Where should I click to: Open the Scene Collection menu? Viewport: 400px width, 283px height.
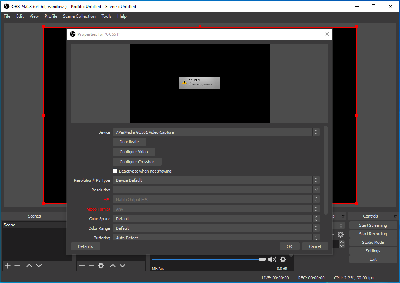click(79, 16)
